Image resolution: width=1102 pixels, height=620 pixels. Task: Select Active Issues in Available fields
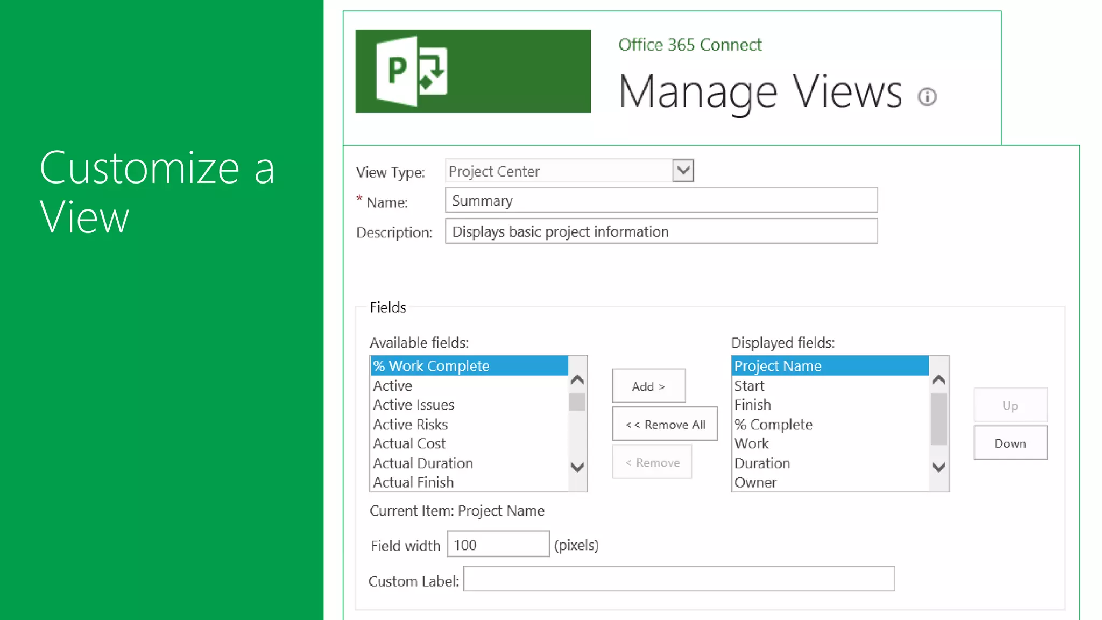[413, 405]
